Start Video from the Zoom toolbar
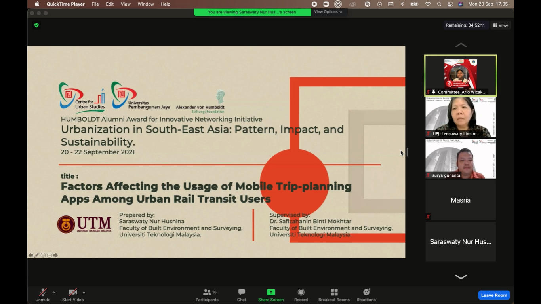The image size is (541, 304). click(x=73, y=295)
